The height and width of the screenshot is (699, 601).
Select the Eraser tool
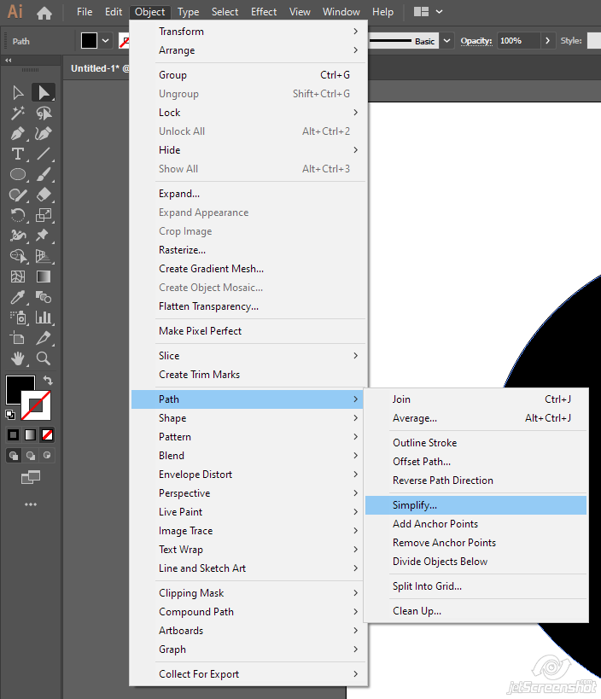pyautogui.click(x=44, y=195)
